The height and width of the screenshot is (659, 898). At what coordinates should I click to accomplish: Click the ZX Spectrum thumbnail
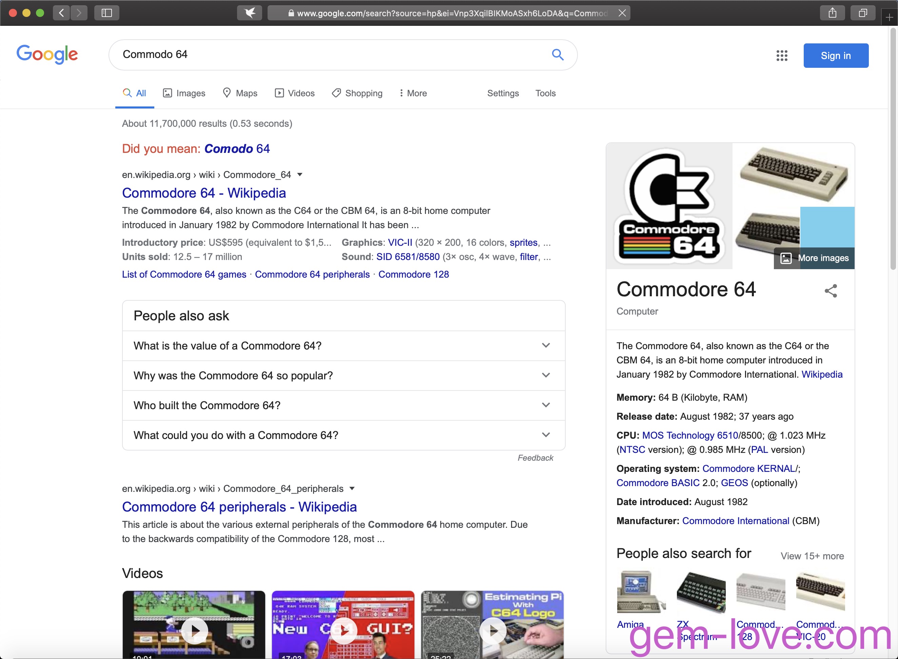(x=701, y=592)
